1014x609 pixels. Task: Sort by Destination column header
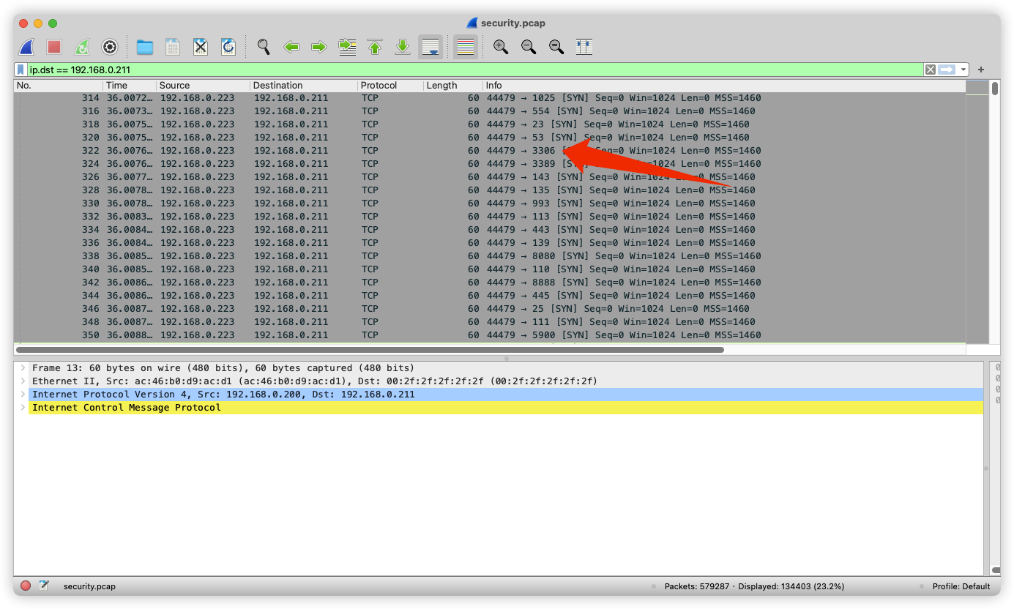click(x=304, y=86)
